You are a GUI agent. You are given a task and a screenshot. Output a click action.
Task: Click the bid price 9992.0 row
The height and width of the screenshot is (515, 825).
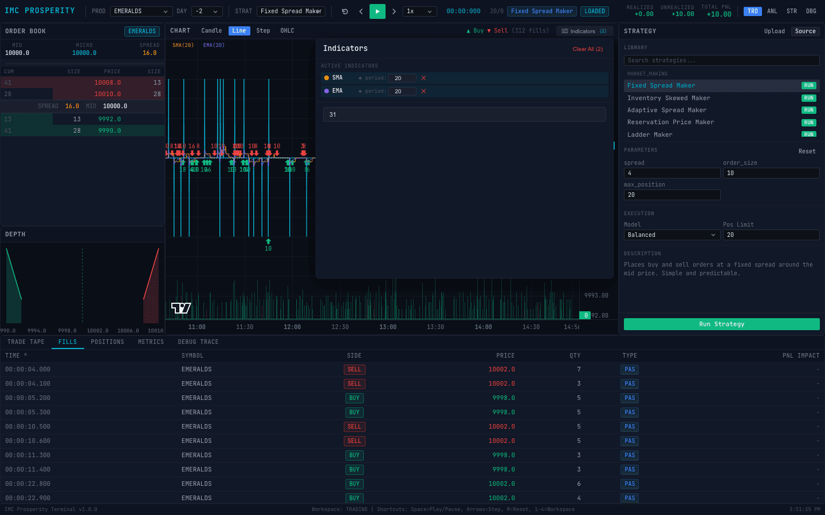tap(82, 119)
